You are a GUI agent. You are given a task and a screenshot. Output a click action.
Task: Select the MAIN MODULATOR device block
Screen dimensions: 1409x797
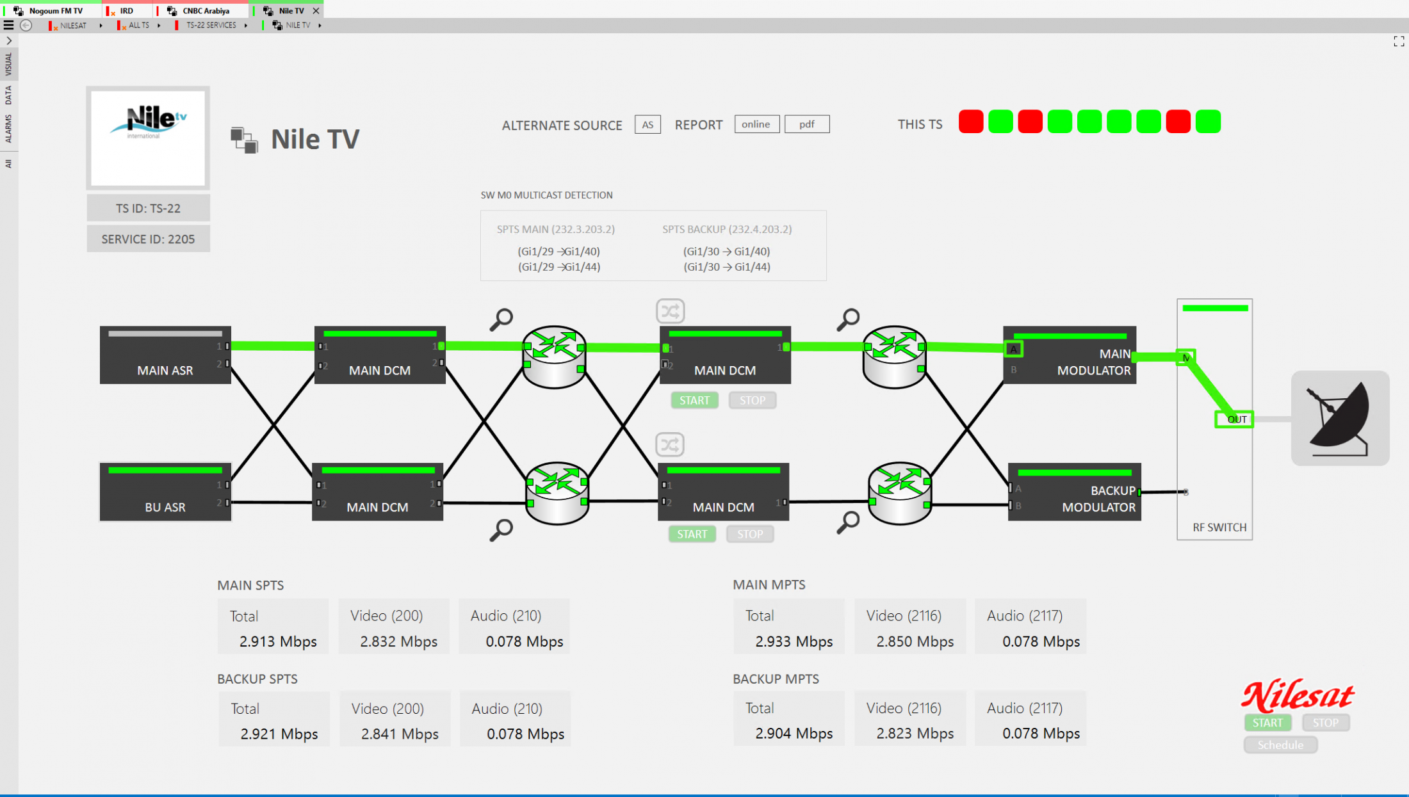(x=1070, y=355)
